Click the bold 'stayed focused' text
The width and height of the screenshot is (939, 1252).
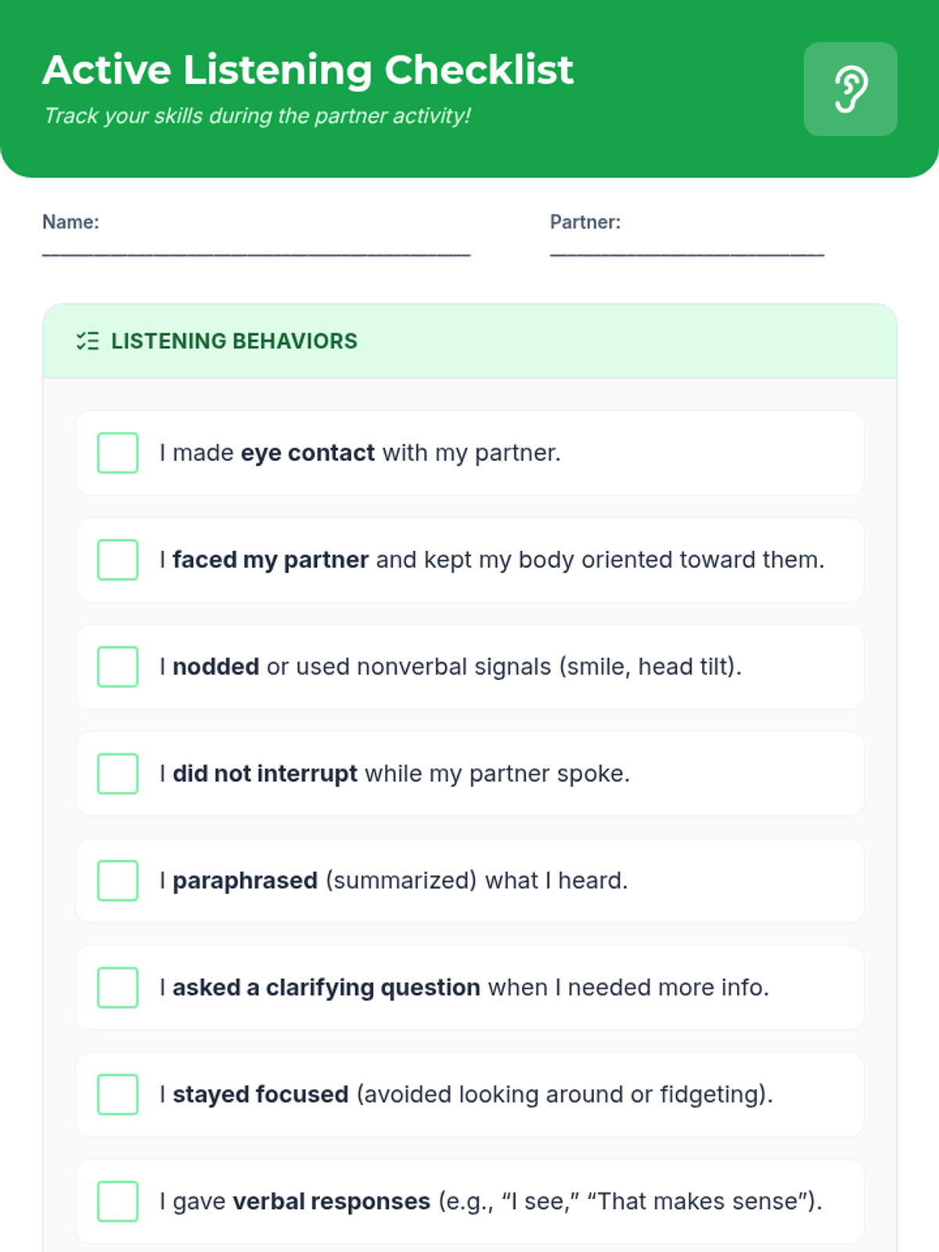click(x=260, y=1095)
